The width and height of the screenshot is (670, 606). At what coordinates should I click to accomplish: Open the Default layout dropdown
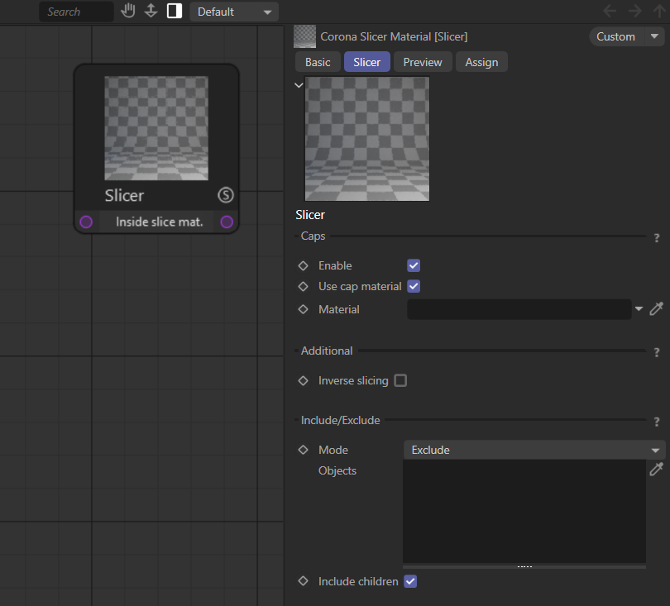[234, 12]
